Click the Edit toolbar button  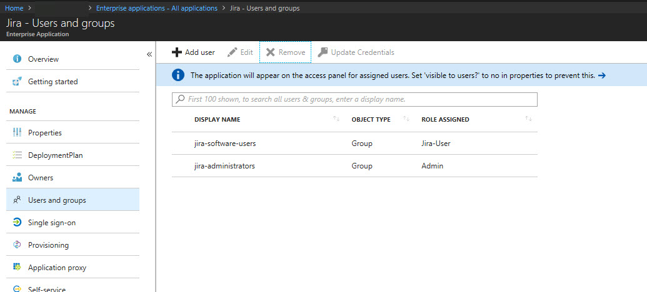(240, 52)
